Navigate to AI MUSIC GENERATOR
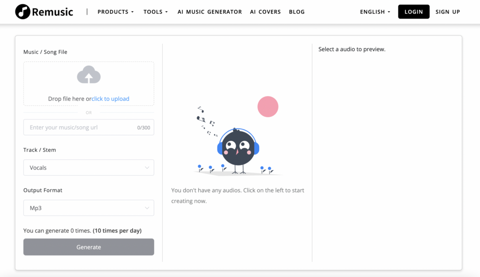The height and width of the screenshot is (277, 480). (x=210, y=12)
